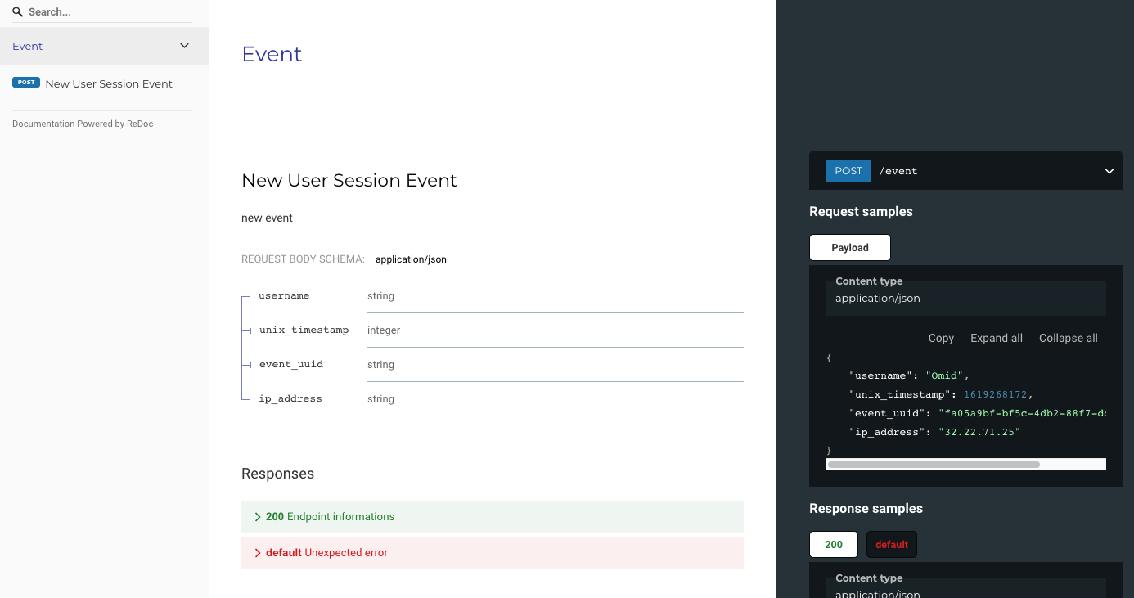1134x598 pixels.
Task: Click the "Omid" username value
Action: point(944,375)
